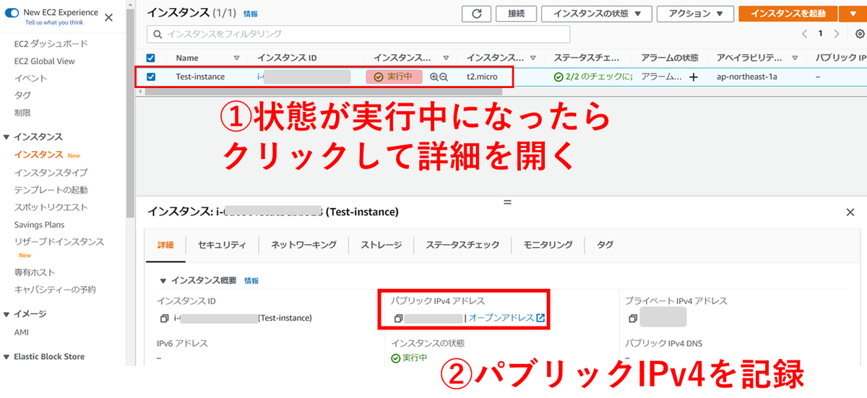Click the ap-northeast-1a cell
The height and width of the screenshot is (398, 867).
click(x=747, y=77)
